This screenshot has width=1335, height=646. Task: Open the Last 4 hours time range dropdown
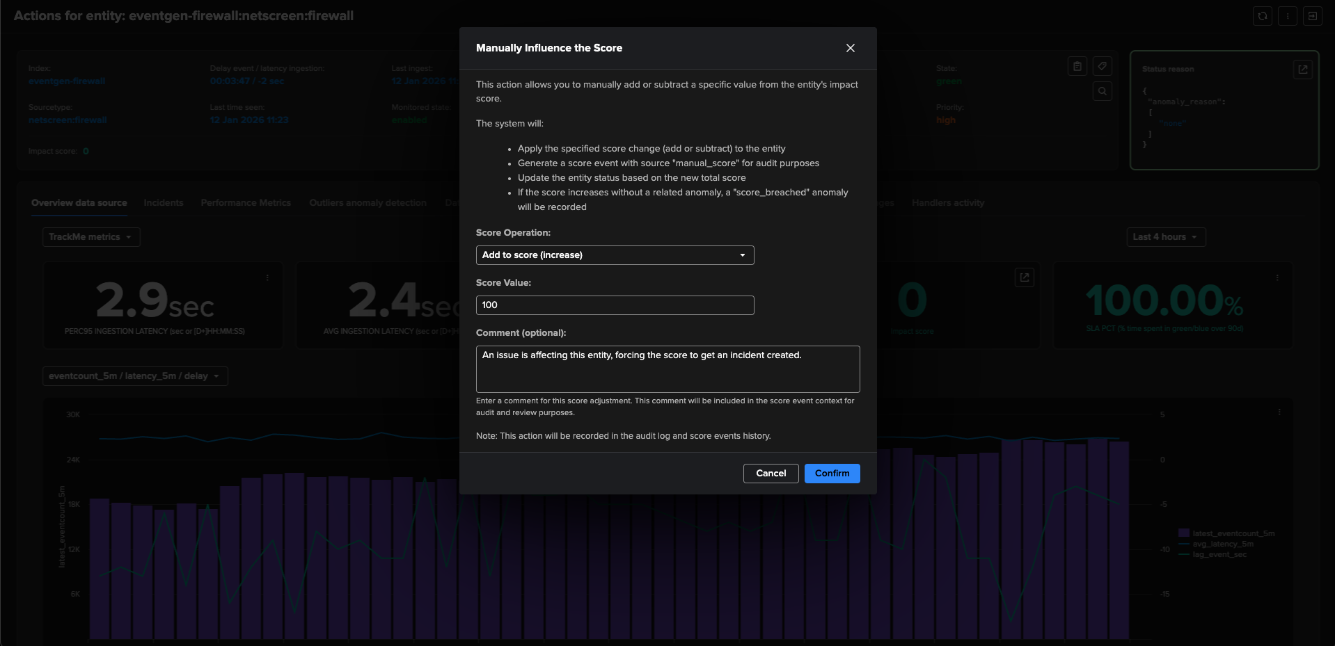point(1165,237)
